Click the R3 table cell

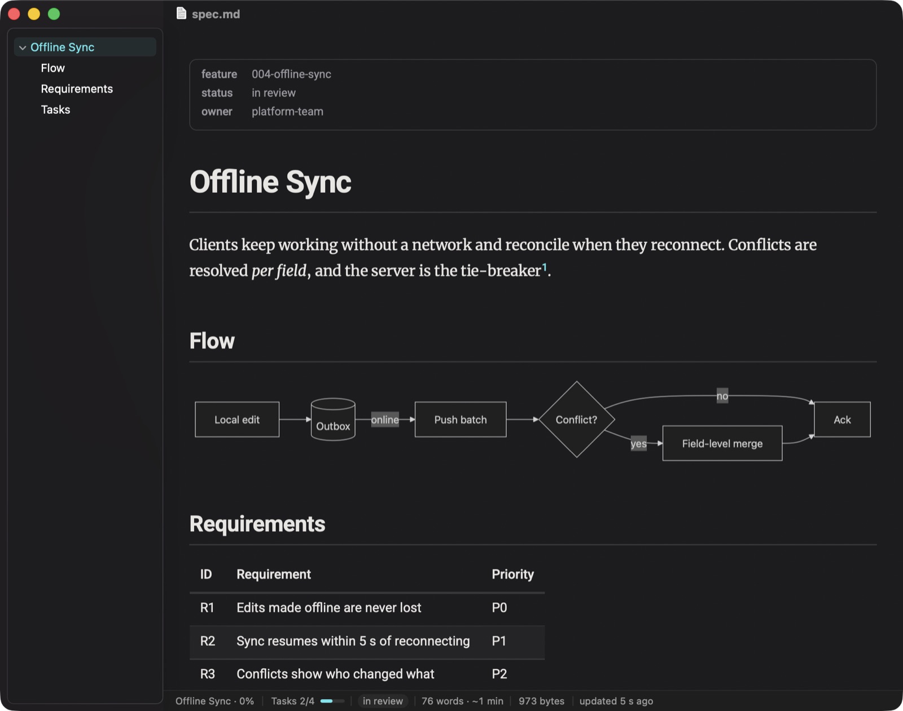(x=208, y=674)
